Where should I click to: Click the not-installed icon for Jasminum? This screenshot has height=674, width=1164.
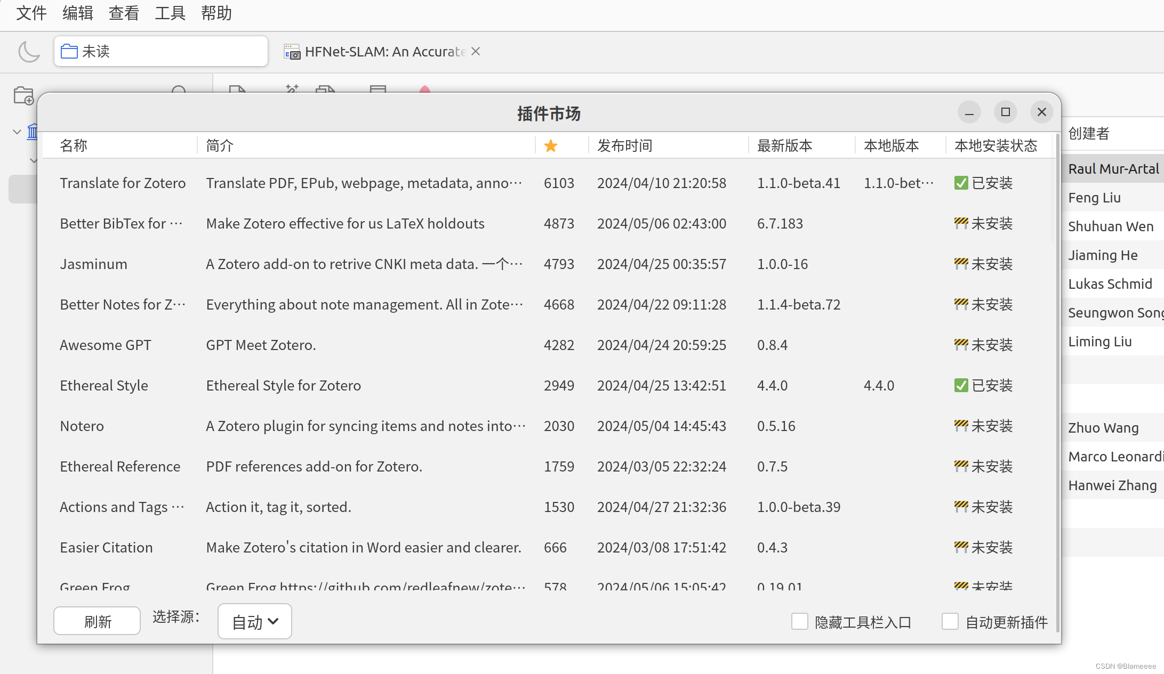pos(961,264)
